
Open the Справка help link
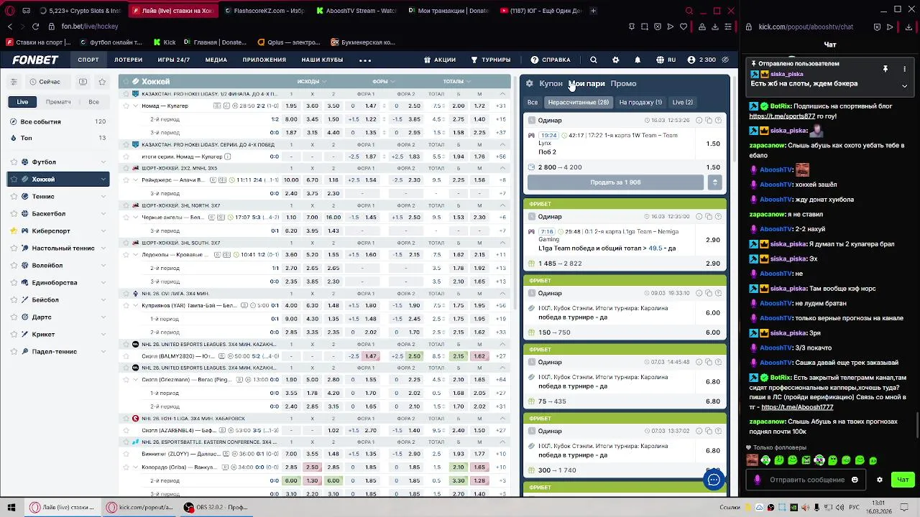pyautogui.click(x=550, y=60)
